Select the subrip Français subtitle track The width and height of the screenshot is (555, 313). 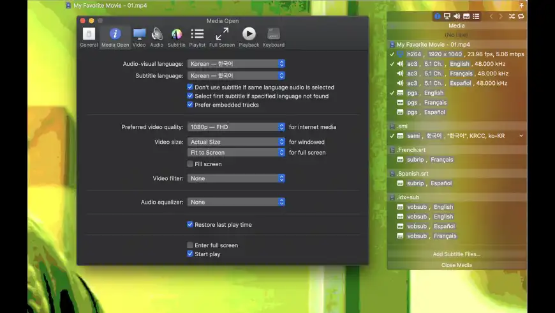click(457, 160)
